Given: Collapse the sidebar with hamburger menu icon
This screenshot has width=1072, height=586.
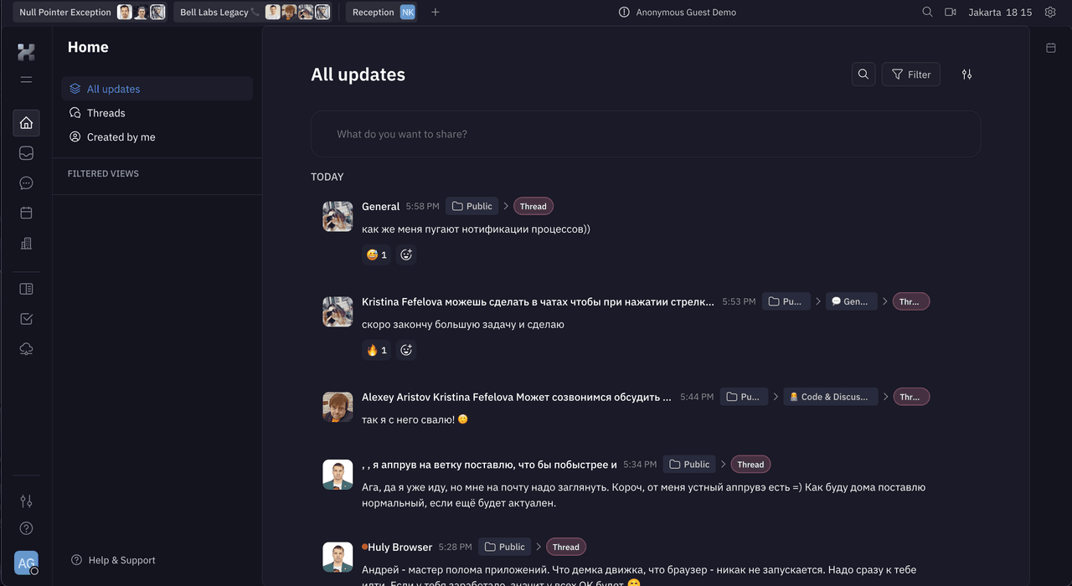Looking at the screenshot, I should [26, 80].
